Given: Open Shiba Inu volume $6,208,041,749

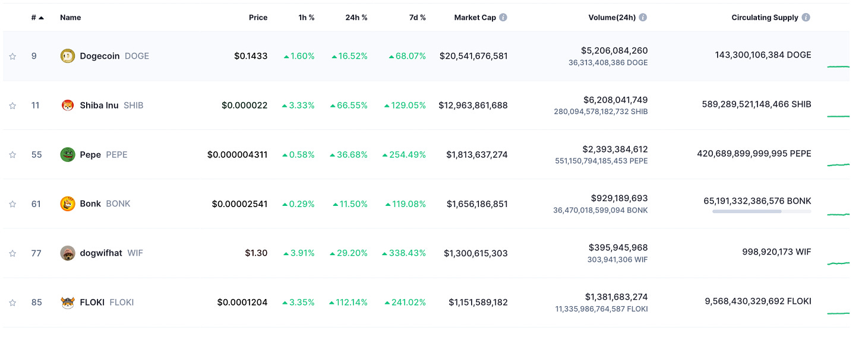Looking at the screenshot, I should pos(615,100).
